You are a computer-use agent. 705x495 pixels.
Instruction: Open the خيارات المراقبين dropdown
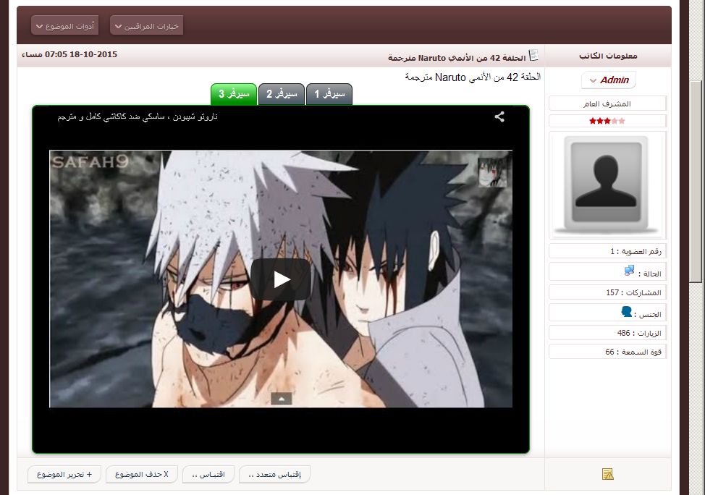pos(147,25)
